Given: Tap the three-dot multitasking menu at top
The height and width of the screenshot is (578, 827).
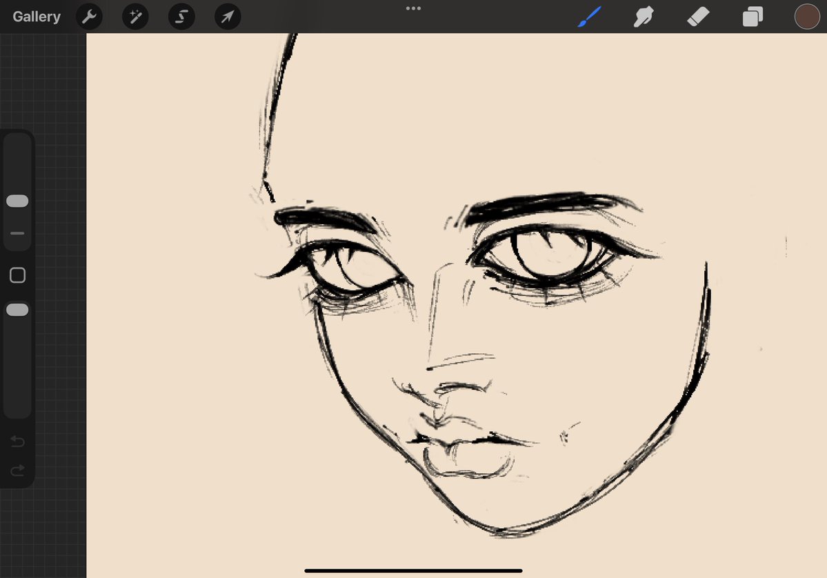Looking at the screenshot, I should (x=414, y=8).
